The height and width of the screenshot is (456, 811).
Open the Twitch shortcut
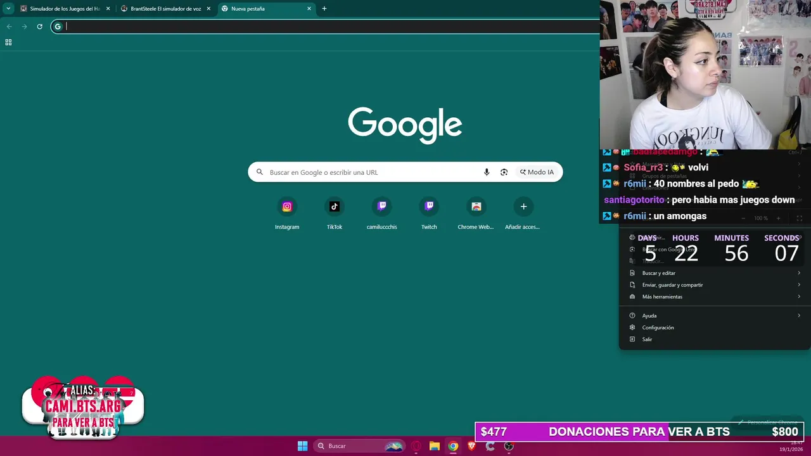point(429,213)
